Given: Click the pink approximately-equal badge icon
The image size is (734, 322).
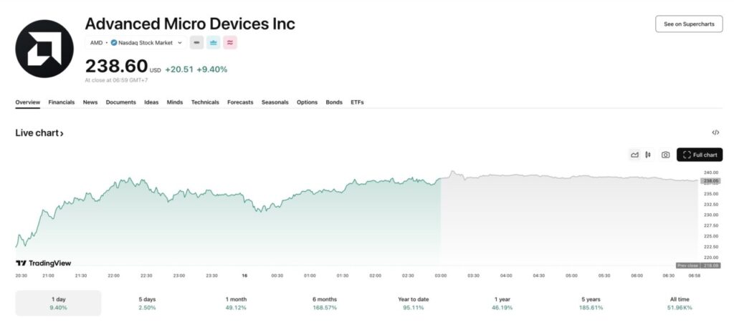Looking at the screenshot, I should (230, 43).
